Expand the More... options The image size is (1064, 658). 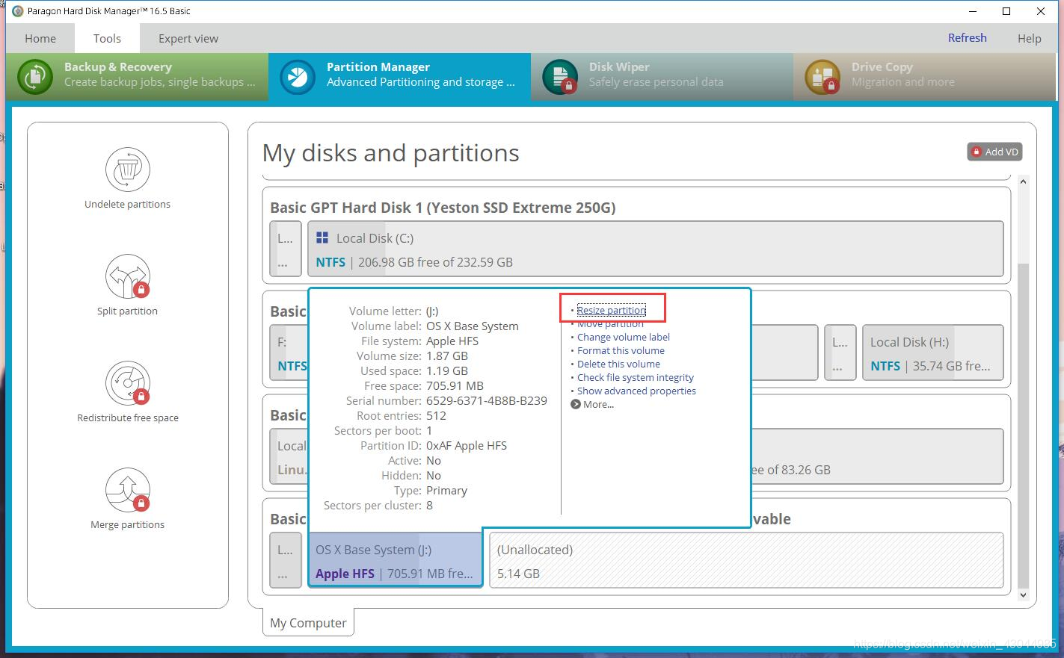(x=592, y=404)
